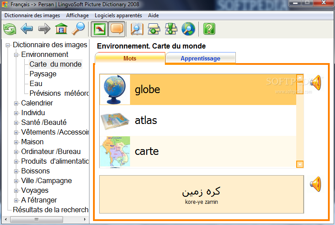
Task: Toggle picture display parrot icon
Action: tap(99, 29)
